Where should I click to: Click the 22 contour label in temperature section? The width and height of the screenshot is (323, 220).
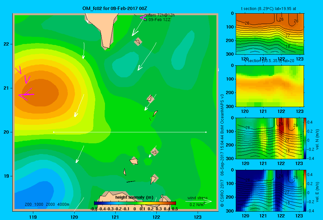287,36
